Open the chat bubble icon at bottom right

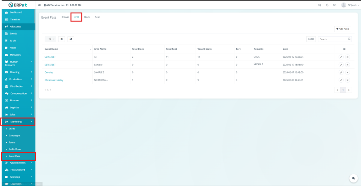(353, 178)
